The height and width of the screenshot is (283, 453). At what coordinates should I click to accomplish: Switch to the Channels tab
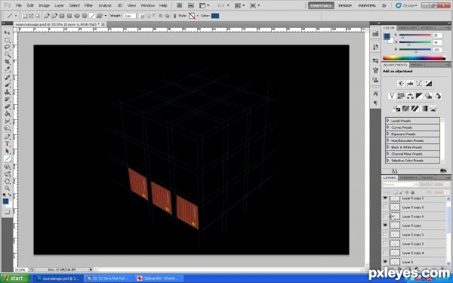click(x=408, y=177)
